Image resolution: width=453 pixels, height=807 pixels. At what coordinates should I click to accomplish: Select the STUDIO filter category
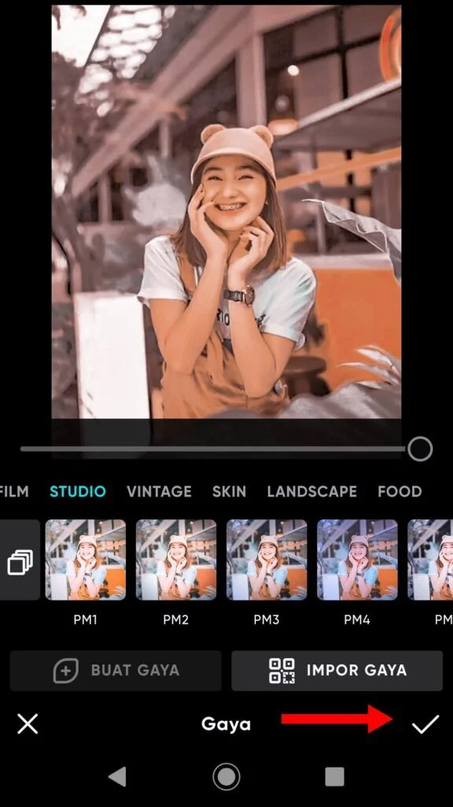coord(78,492)
